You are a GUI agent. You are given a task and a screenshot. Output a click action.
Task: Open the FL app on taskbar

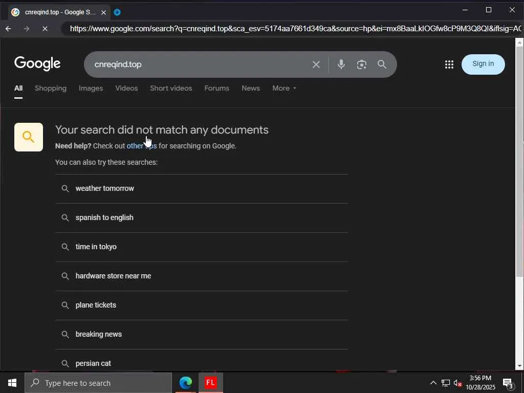pos(210,383)
